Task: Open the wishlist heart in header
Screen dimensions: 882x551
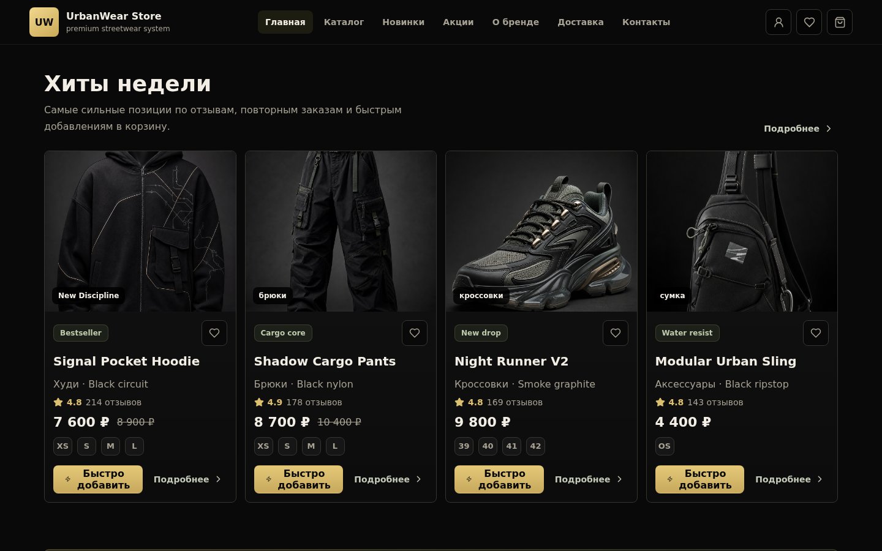Action: 809,22
